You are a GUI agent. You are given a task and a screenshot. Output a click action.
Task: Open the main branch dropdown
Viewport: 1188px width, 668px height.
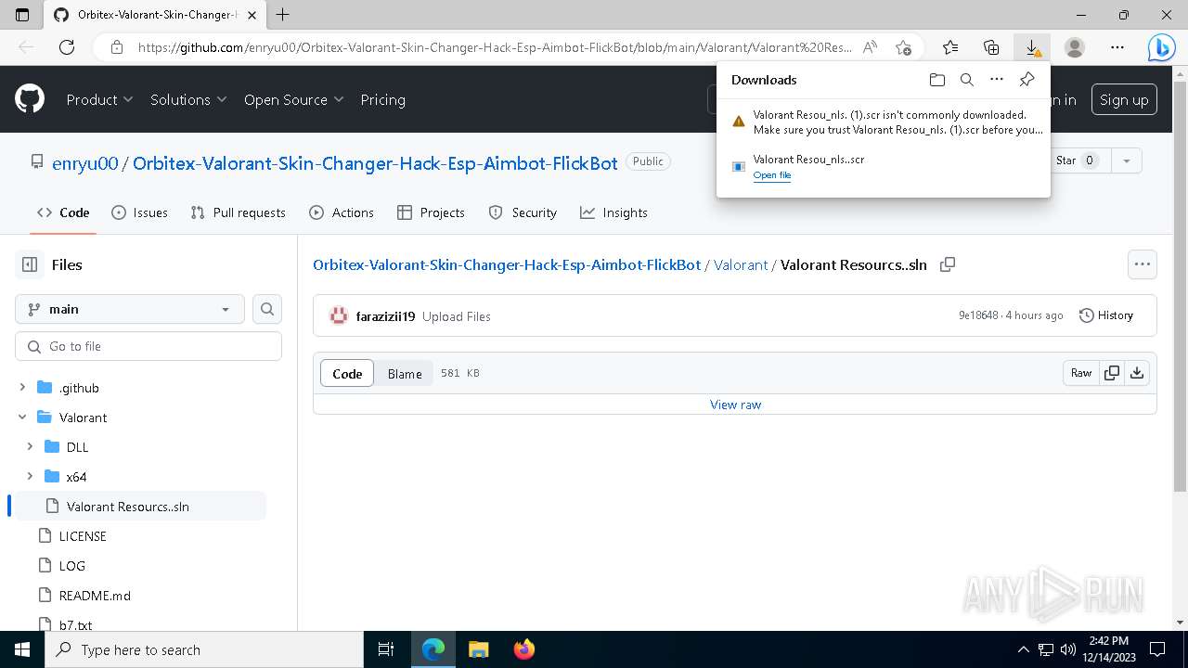130,309
